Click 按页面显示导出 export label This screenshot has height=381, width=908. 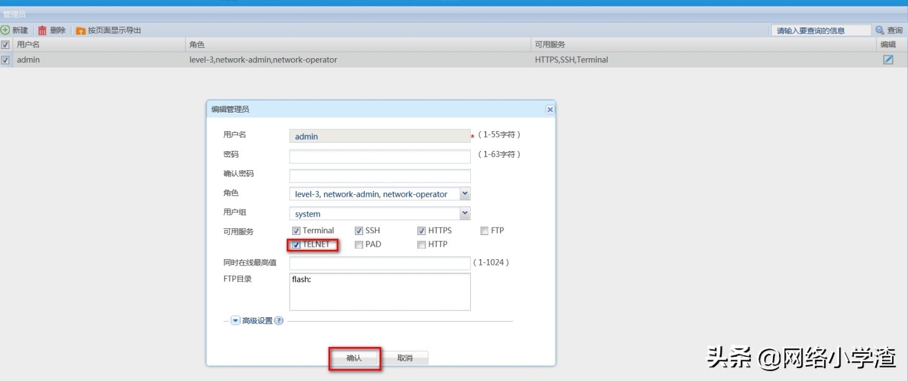[115, 30]
